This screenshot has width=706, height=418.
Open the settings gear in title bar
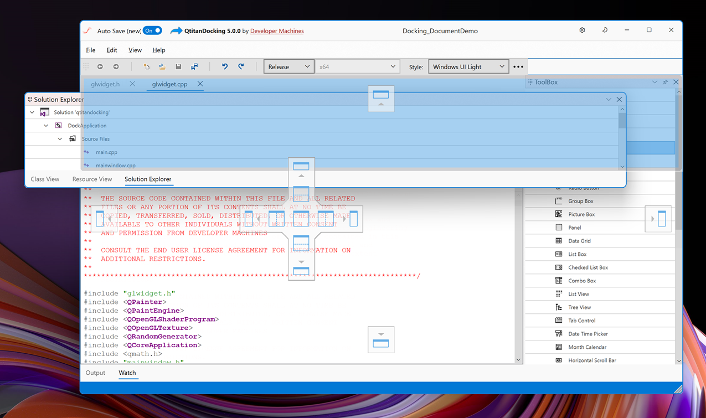(x=582, y=30)
